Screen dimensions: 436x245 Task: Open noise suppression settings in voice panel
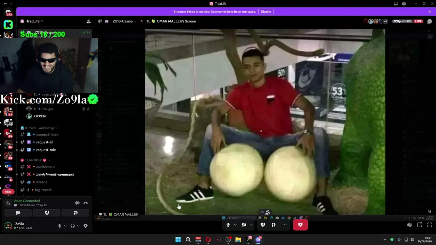click(x=77, y=203)
